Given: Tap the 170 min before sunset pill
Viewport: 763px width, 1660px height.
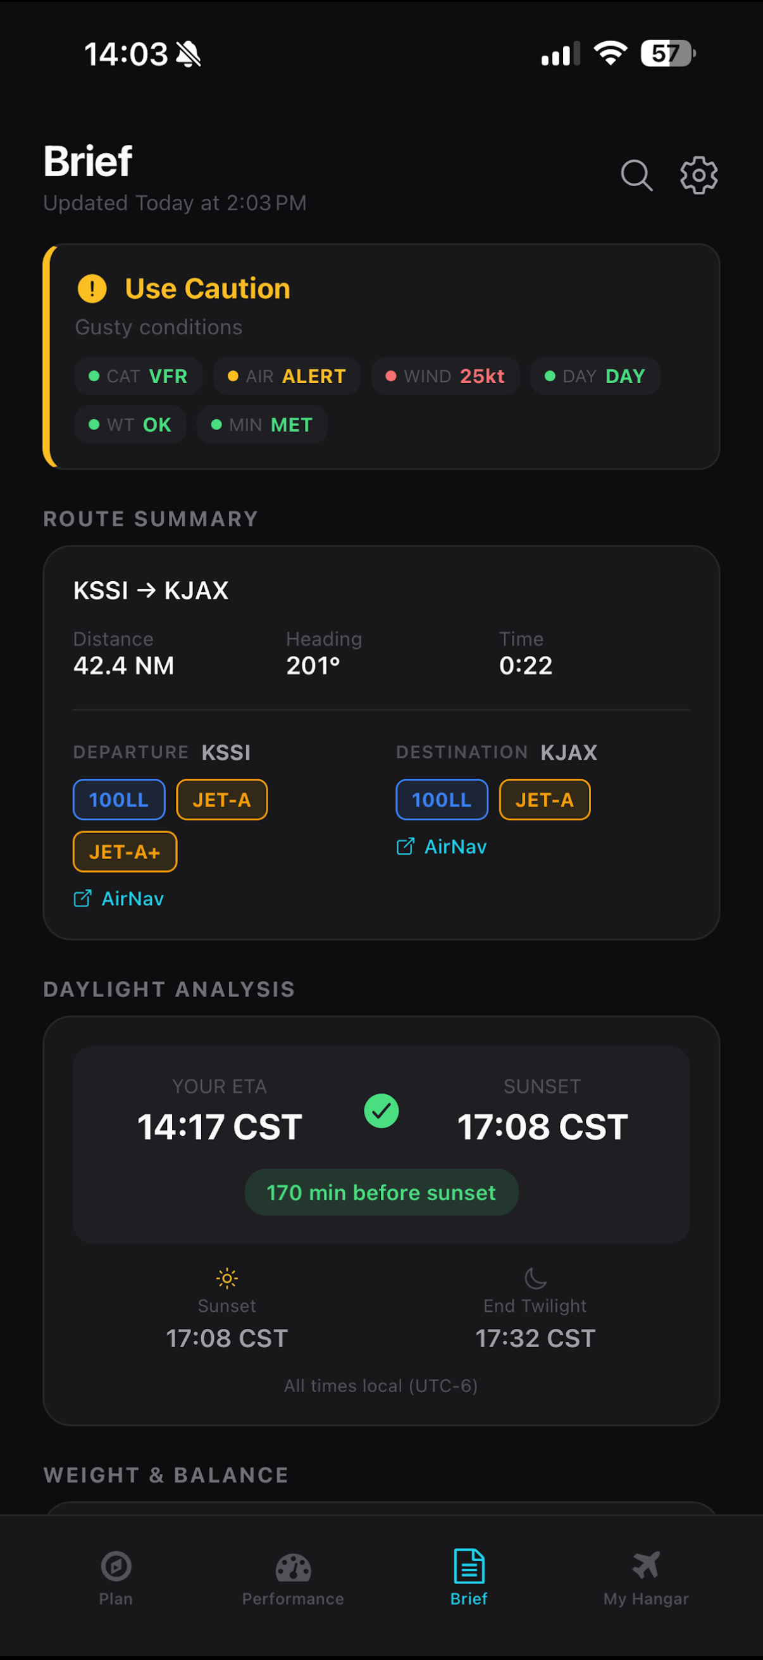Looking at the screenshot, I should (381, 1193).
